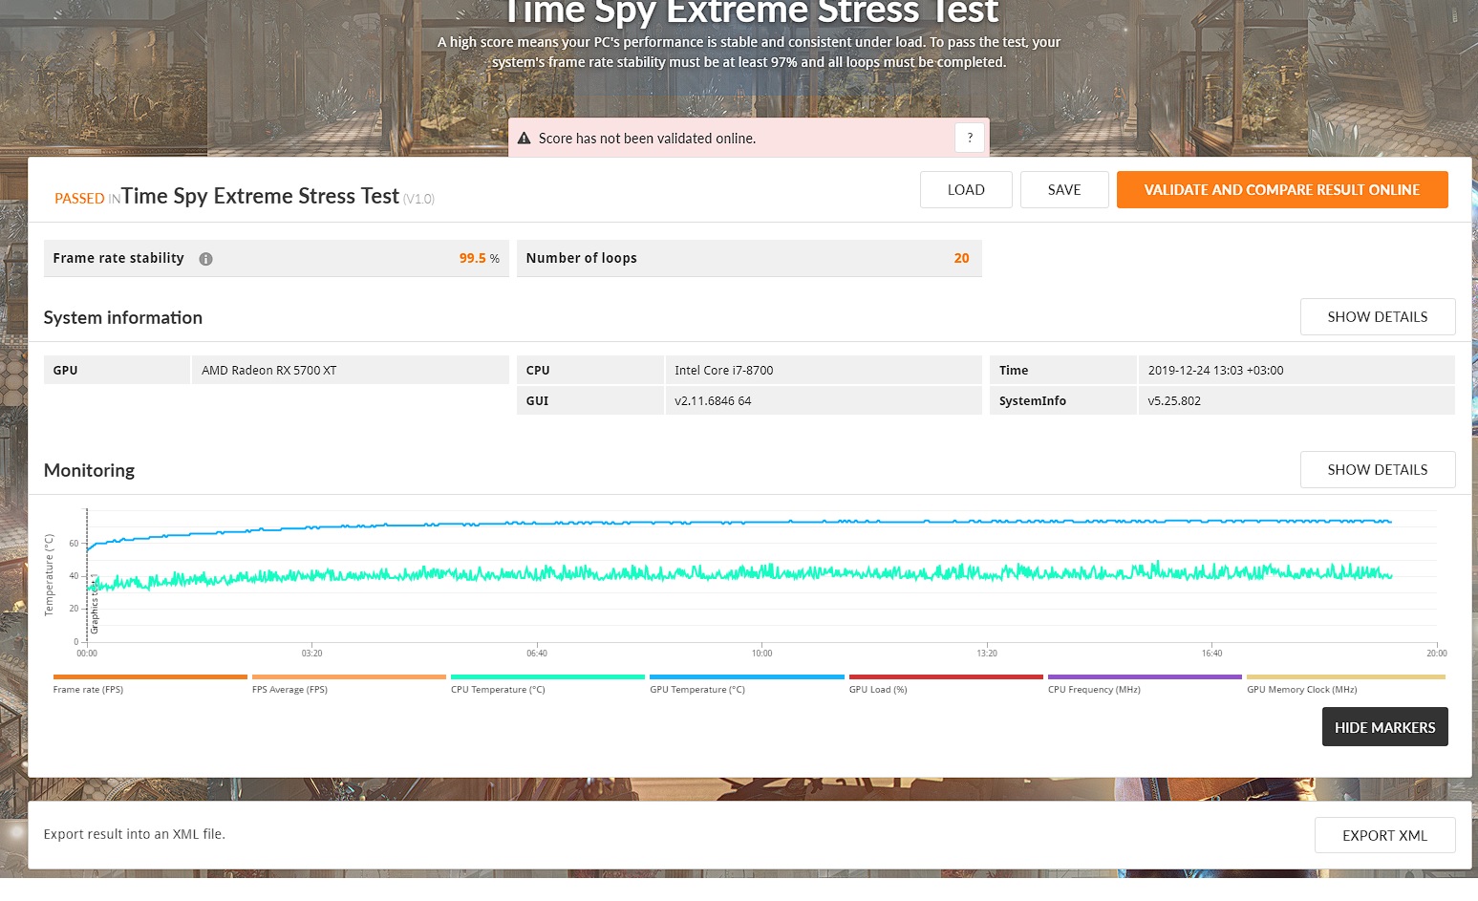The width and height of the screenshot is (1478, 901).
Task: Select the Intel Core i7-8700 text
Action: pos(723,370)
